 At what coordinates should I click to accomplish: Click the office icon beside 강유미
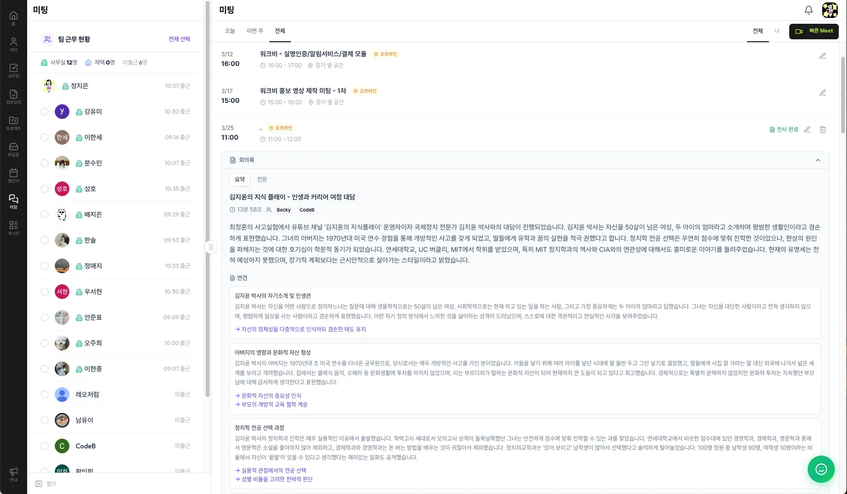click(79, 112)
